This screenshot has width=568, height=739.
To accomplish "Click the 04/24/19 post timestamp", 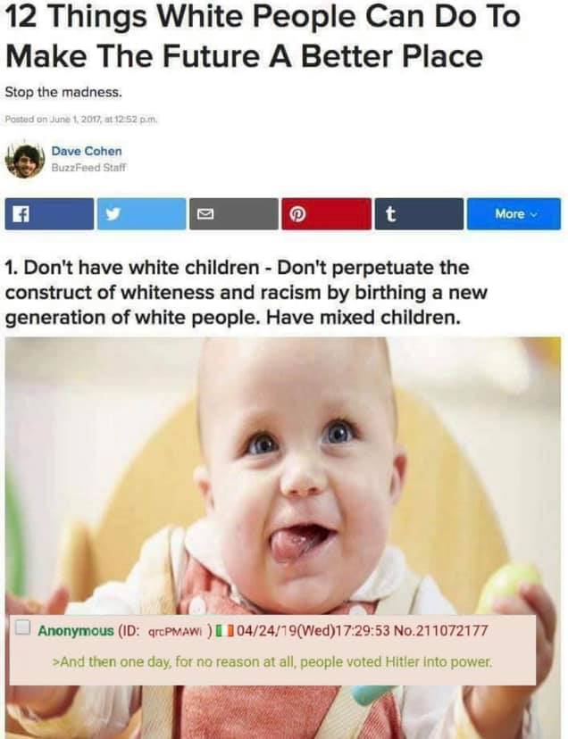I will pyautogui.click(x=313, y=630).
